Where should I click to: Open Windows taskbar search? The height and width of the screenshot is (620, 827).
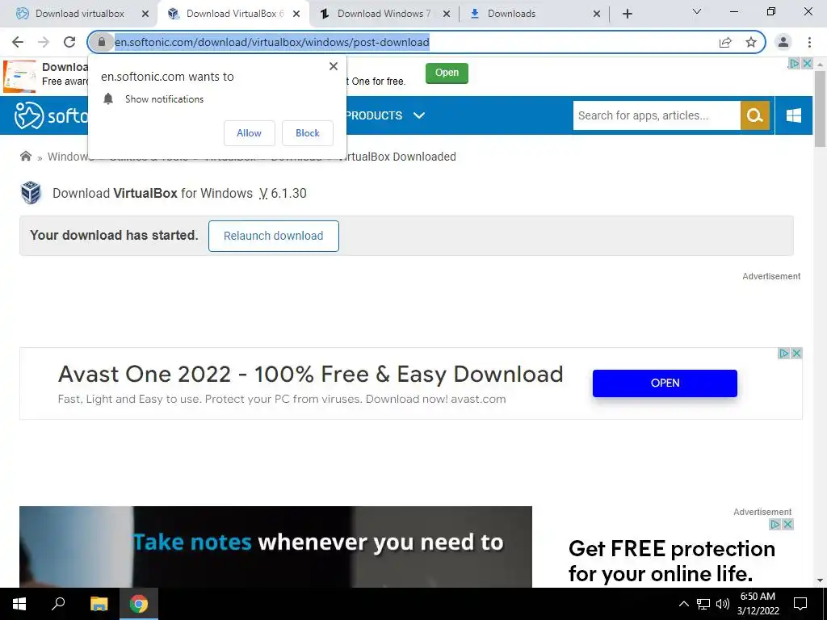(58, 604)
